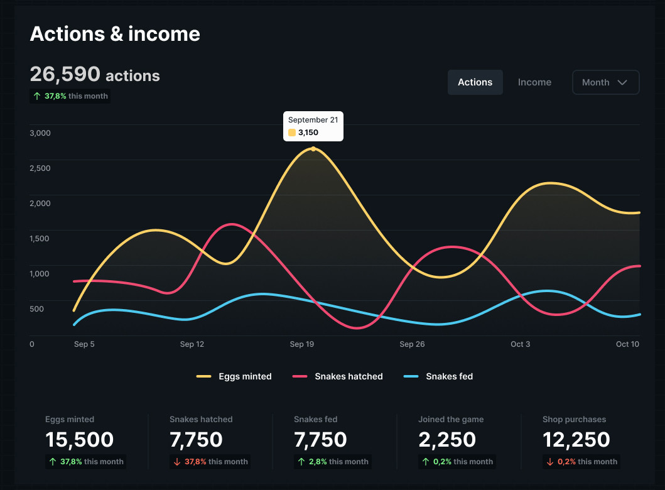
Task: Click the Joined the game 2,250 value
Action: (447, 440)
